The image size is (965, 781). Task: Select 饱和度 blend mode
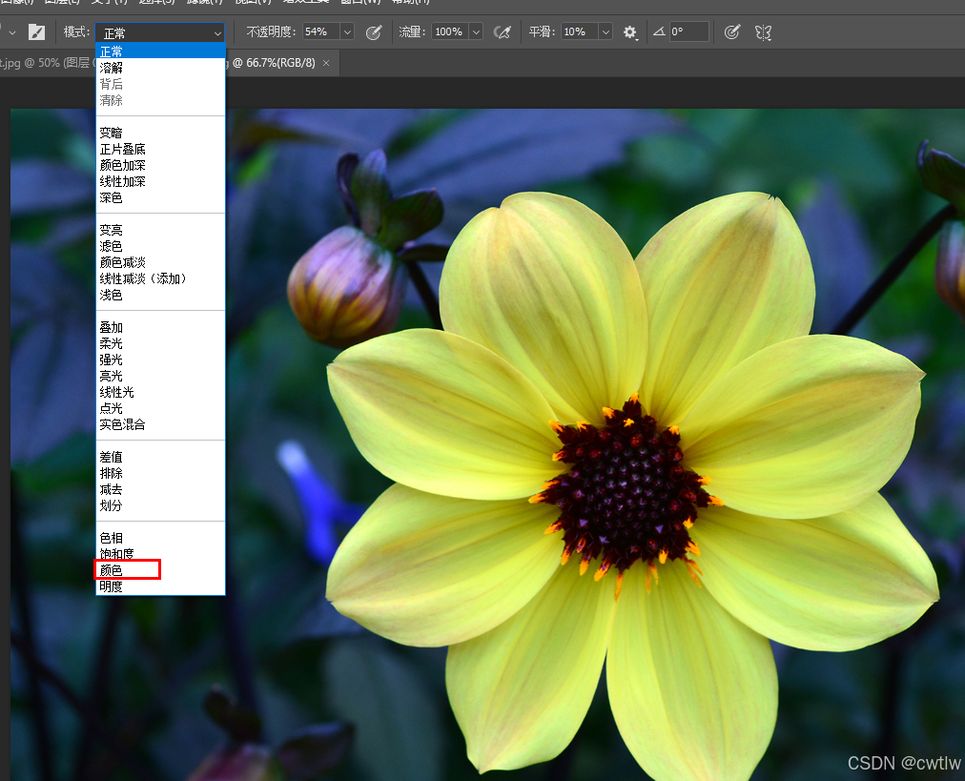pos(160,554)
